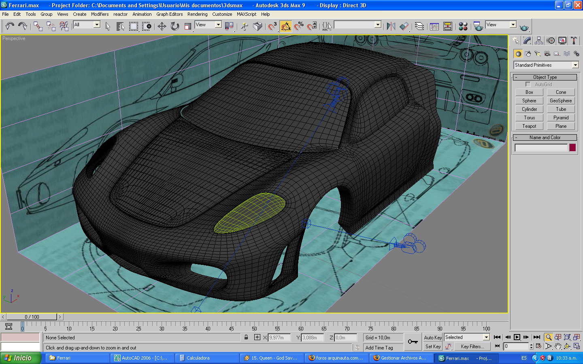Click the Undo arrow icon
Image resolution: width=583 pixels, height=364 pixels.
tap(10, 26)
